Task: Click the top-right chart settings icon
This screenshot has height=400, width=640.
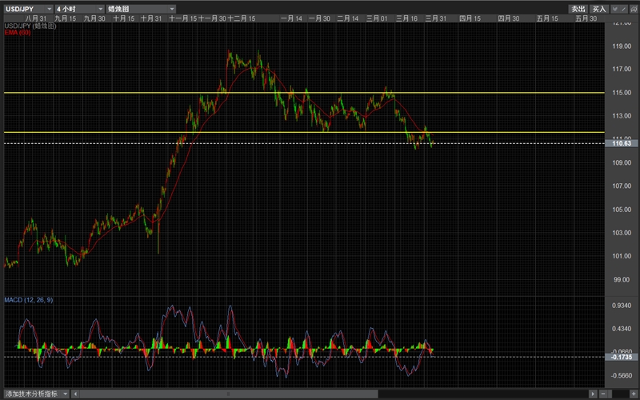Action: pos(634,9)
